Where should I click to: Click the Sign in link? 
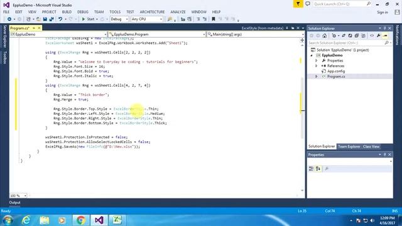point(383,13)
